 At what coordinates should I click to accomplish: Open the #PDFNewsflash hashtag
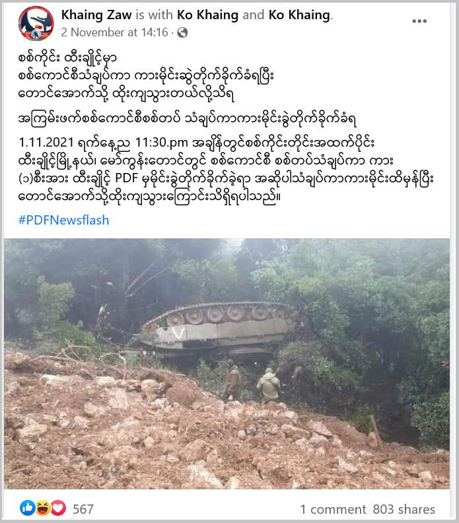point(63,220)
